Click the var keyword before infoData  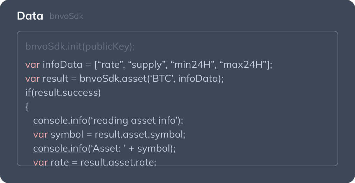32,65
